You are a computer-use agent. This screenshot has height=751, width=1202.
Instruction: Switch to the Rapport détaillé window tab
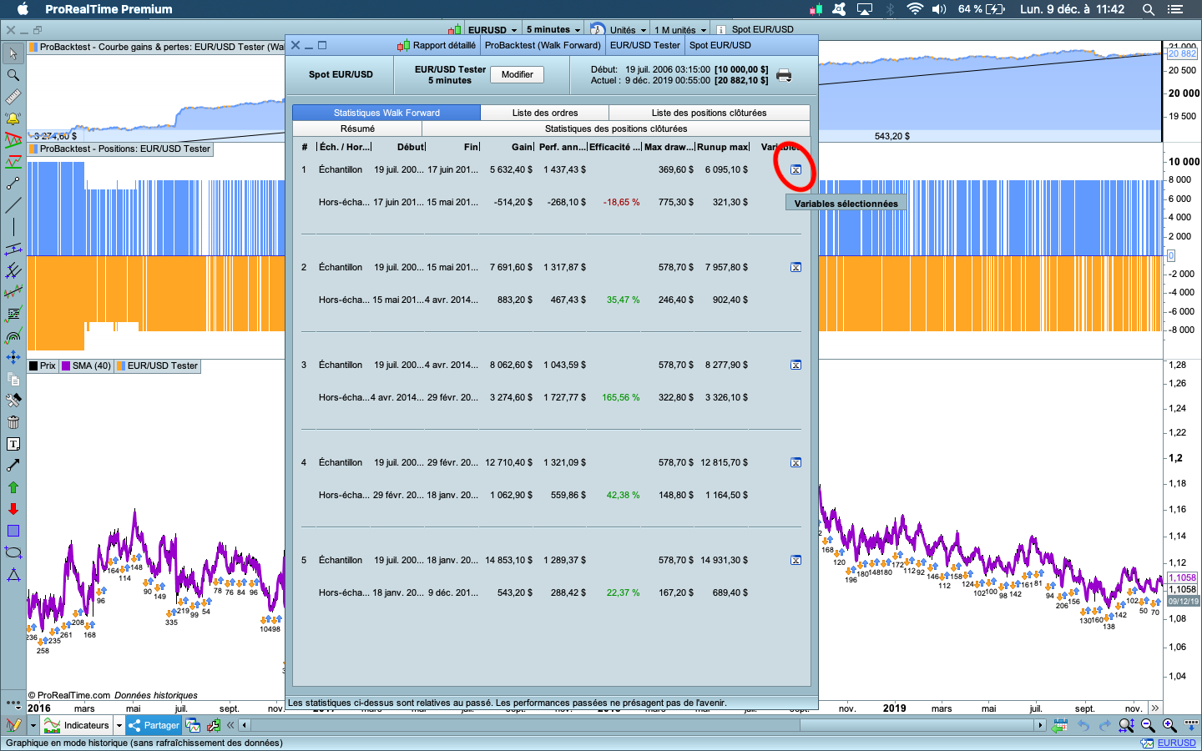[443, 46]
